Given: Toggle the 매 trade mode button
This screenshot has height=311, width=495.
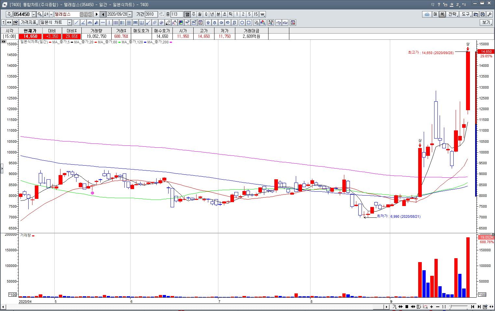Looking at the screenshot, I should click(x=435, y=14).
